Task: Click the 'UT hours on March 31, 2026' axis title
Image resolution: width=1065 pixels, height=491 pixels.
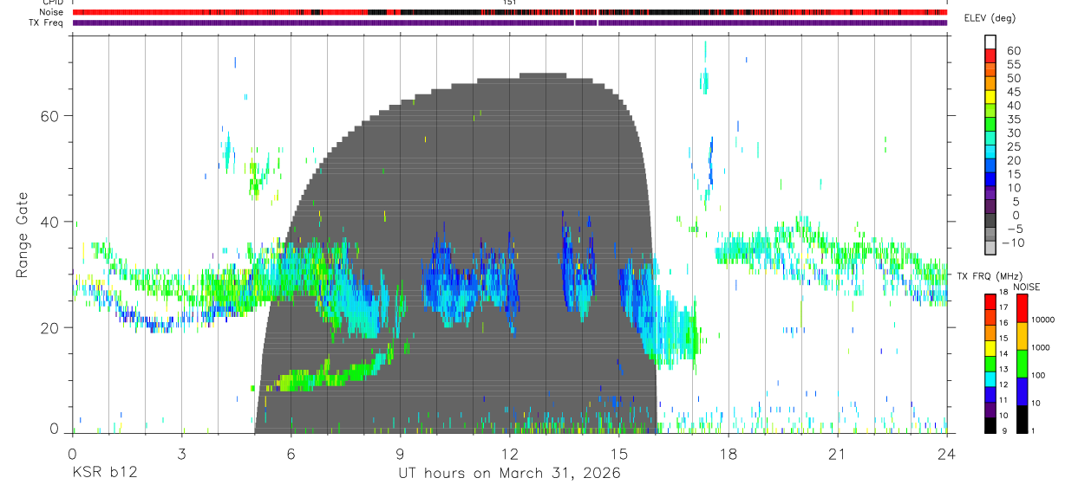Action: [509, 474]
